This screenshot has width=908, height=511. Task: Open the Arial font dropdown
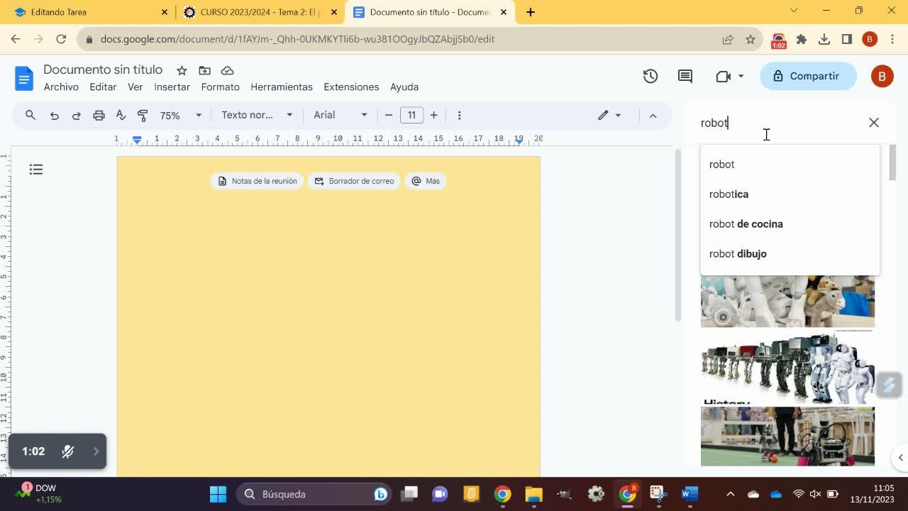point(340,115)
